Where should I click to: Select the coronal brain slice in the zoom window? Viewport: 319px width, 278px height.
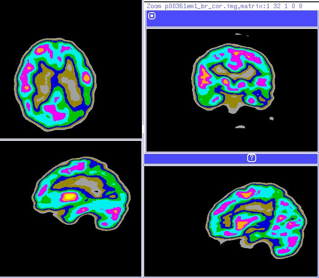pyautogui.click(x=234, y=79)
